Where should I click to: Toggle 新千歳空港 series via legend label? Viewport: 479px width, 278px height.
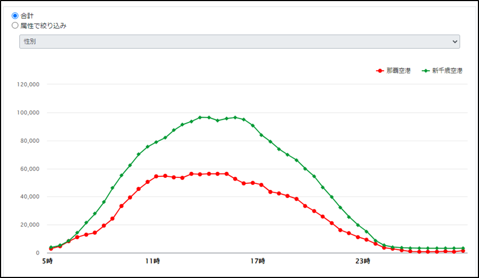point(447,71)
